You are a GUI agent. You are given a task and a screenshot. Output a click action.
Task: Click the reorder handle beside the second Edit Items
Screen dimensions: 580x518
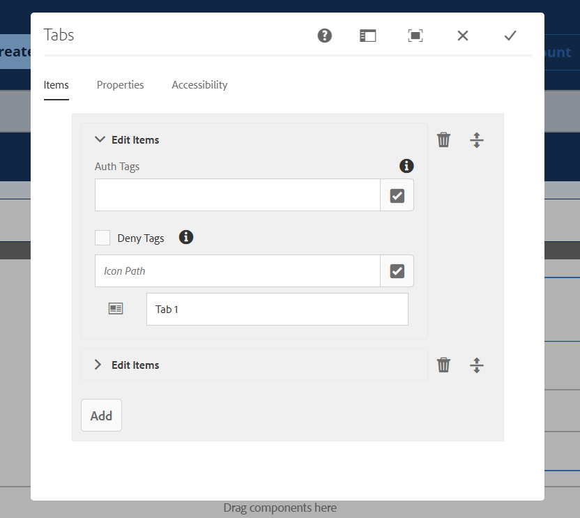[x=477, y=365]
